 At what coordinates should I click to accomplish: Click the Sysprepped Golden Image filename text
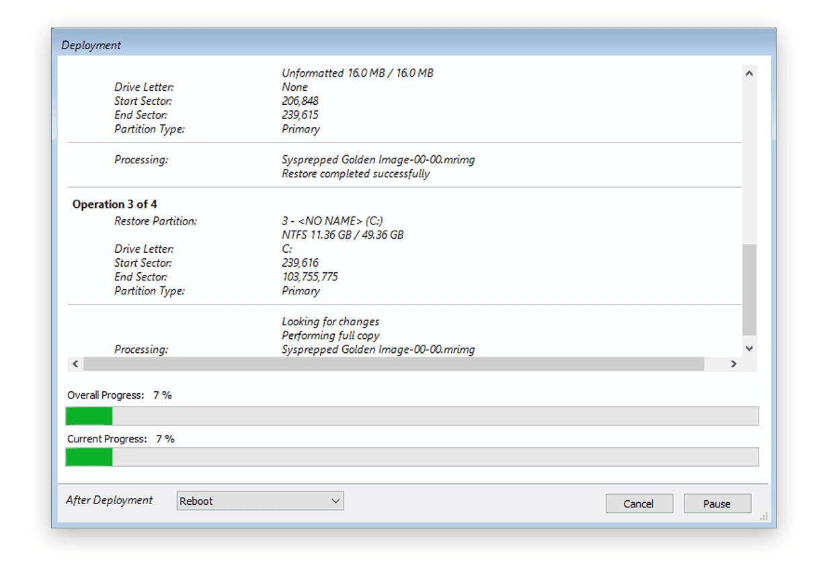point(378,159)
